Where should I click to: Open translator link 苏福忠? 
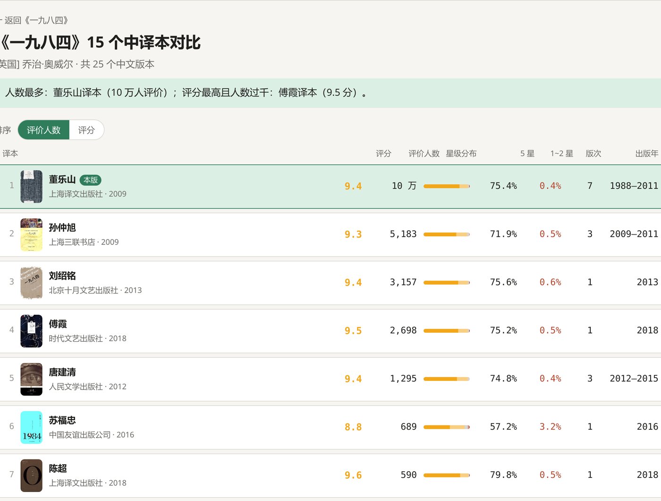click(x=62, y=421)
